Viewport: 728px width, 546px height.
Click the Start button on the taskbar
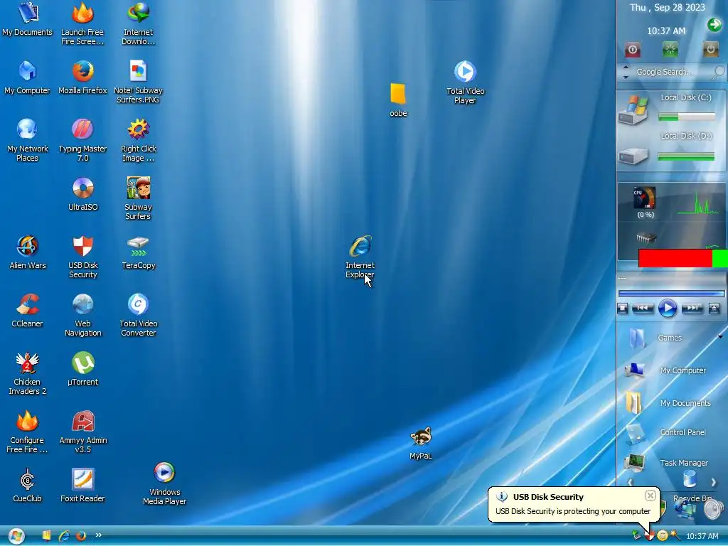coord(16,536)
